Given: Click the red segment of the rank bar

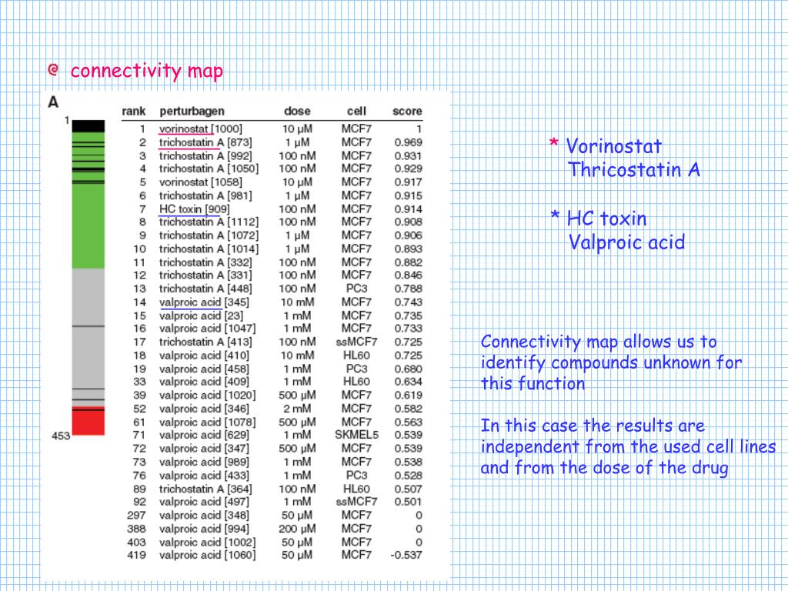Looking at the screenshot, I should tap(88, 422).
